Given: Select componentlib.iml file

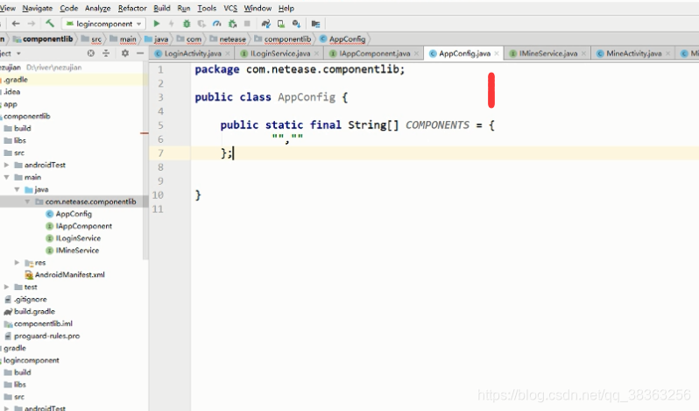Looking at the screenshot, I should click(x=39, y=323).
